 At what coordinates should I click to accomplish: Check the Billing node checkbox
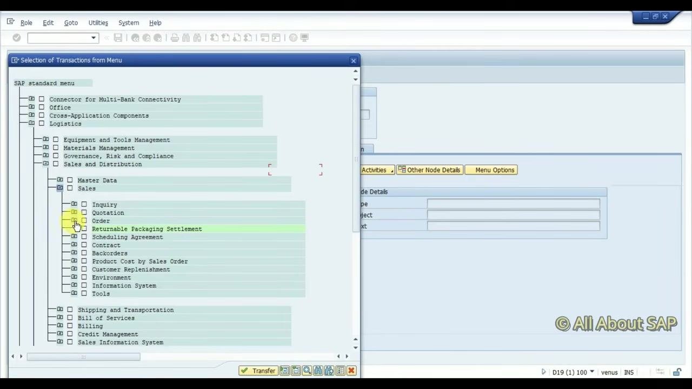[x=70, y=326]
